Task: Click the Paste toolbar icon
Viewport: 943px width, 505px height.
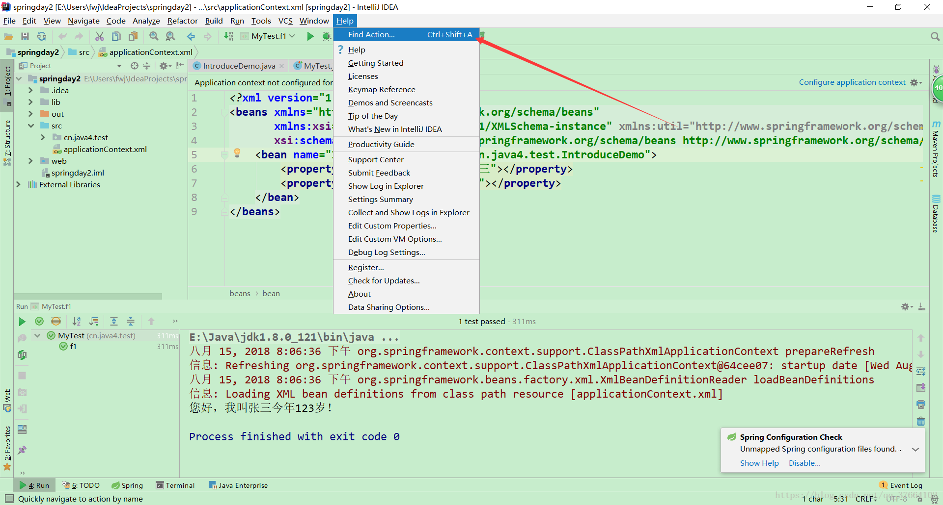Action: [133, 36]
